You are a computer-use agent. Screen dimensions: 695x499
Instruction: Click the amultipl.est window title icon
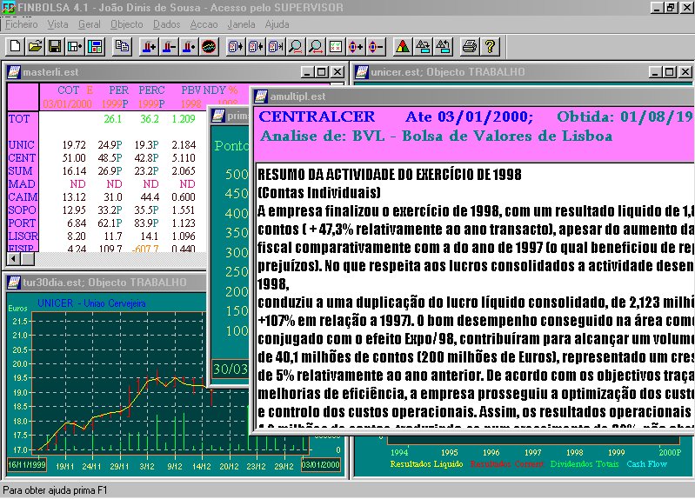[x=261, y=96]
